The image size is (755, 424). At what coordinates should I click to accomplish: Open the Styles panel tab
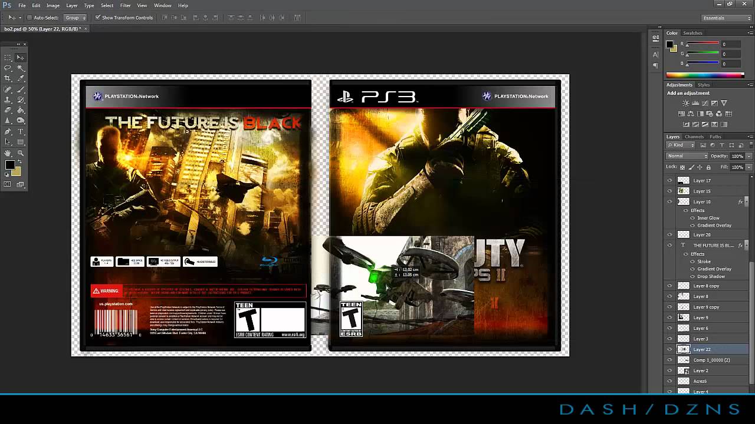pyautogui.click(x=704, y=85)
